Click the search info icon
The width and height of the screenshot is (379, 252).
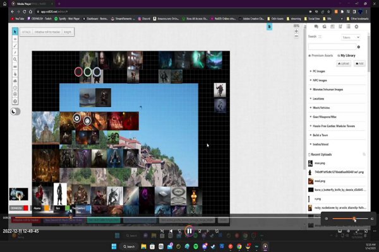[359, 47]
